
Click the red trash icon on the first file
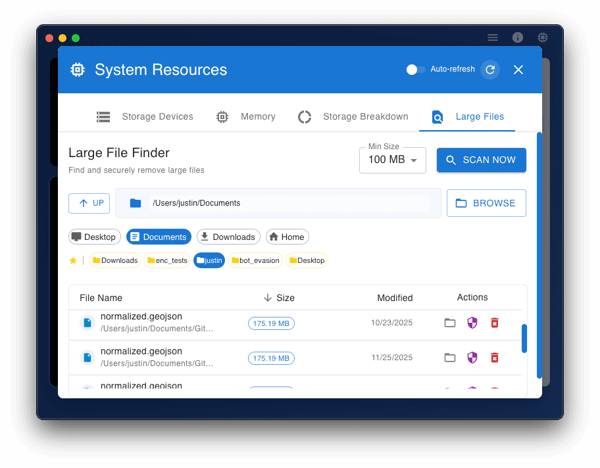tap(495, 323)
